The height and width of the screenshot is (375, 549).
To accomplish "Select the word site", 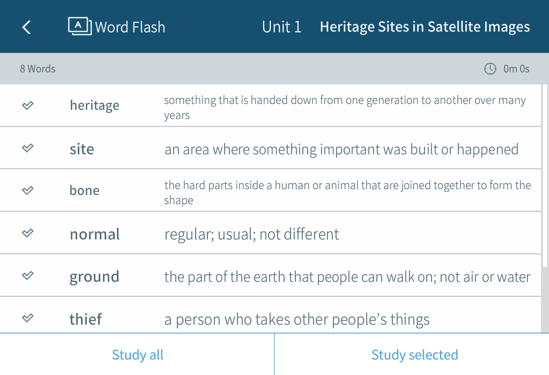I will (81, 148).
